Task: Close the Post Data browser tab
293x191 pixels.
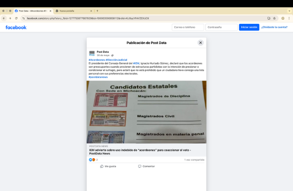Action: point(50,11)
